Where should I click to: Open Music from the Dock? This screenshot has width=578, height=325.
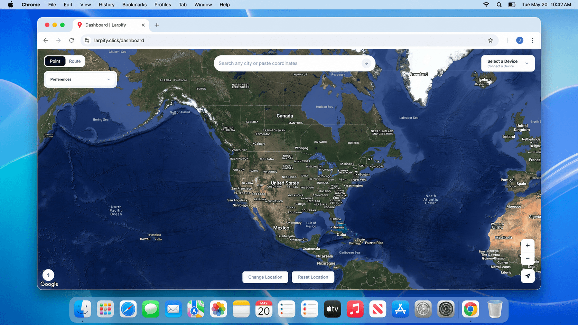(355, 309)
